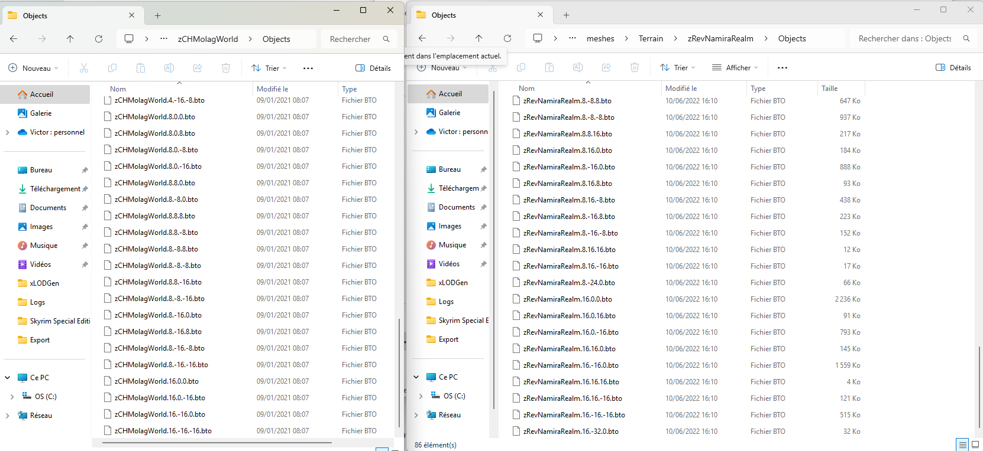Viewport: 983px width, 451px height.
Task: Open a new tab in right window
Action: pyautogui.click(x=566, y=15)
